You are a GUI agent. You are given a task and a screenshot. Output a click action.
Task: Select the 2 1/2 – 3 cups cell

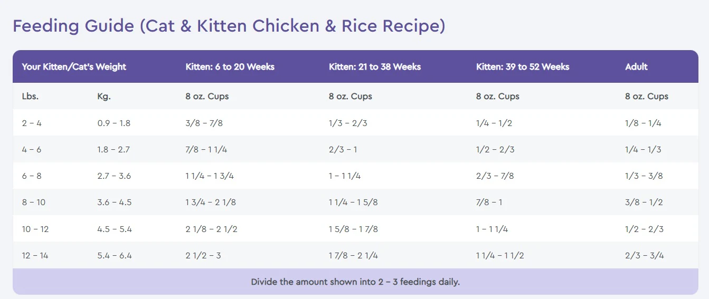coord(203,255)
